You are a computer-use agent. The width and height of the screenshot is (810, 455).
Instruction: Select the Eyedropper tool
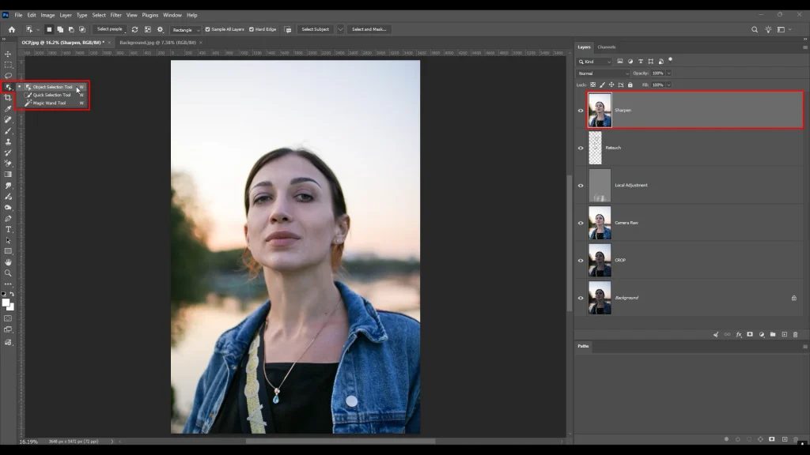click(x=8, y=108)
